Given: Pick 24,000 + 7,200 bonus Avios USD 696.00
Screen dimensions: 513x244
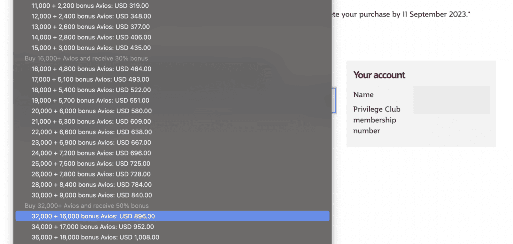Looking at the screenshot, I should pyautogui.click(x=90, y=153).
